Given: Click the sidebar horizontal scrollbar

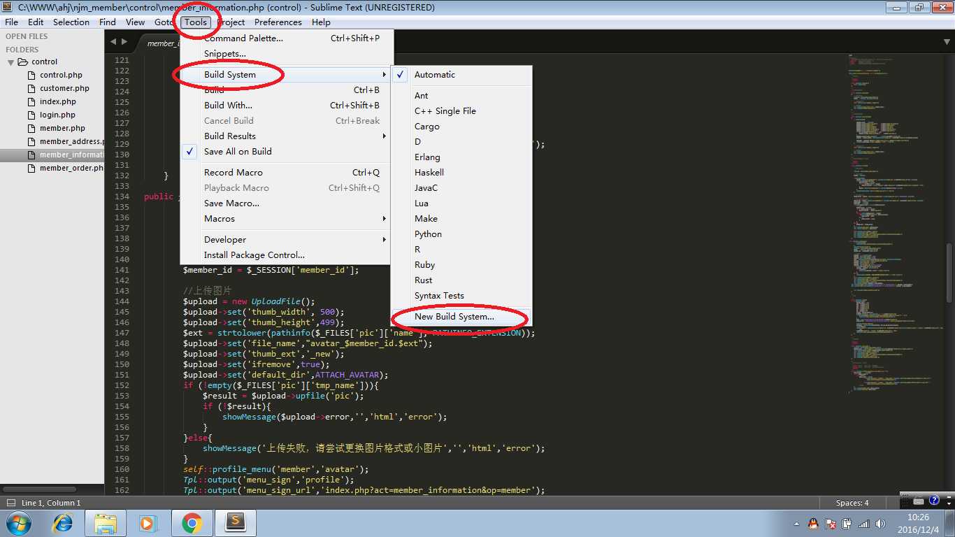Looking at the screenshot, I should 40,489.
